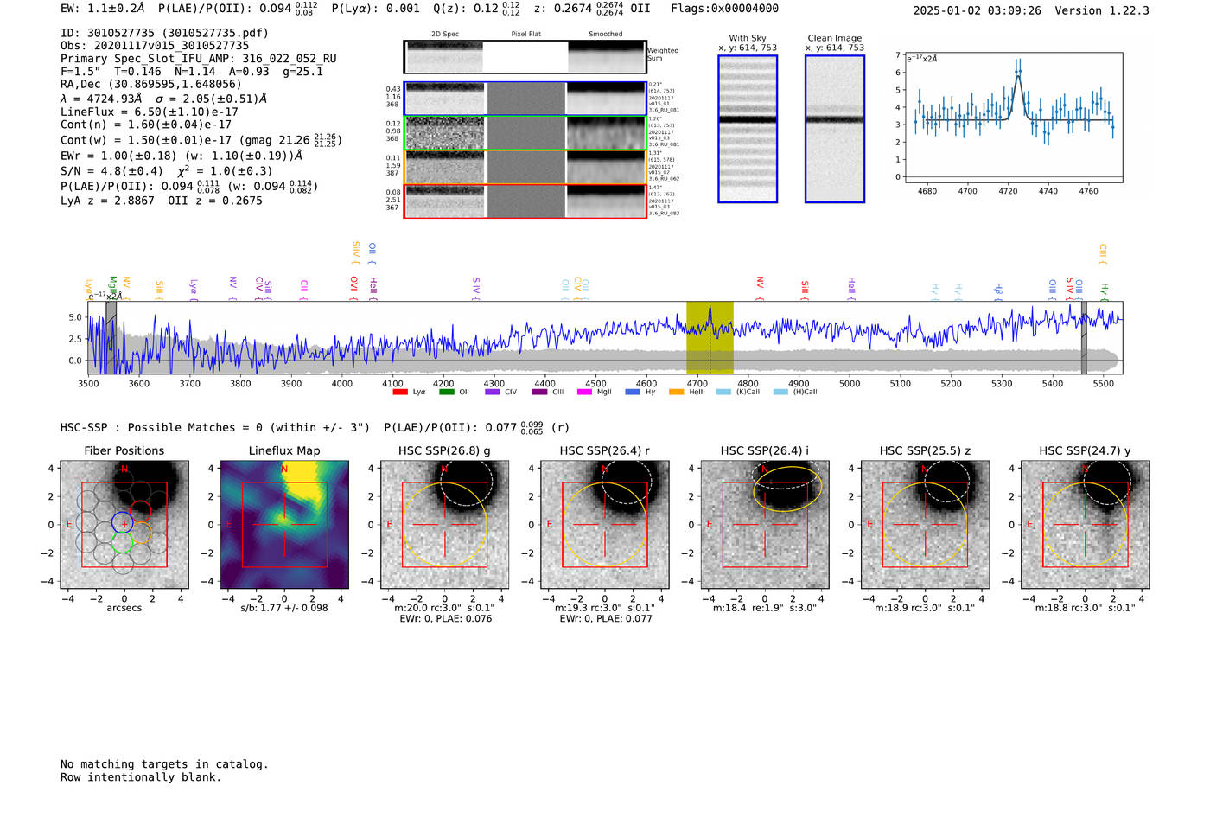Click the Obs: 20201117v015 text line
The height and width of the screenshot is (824, 1210).
pos(155,46)
